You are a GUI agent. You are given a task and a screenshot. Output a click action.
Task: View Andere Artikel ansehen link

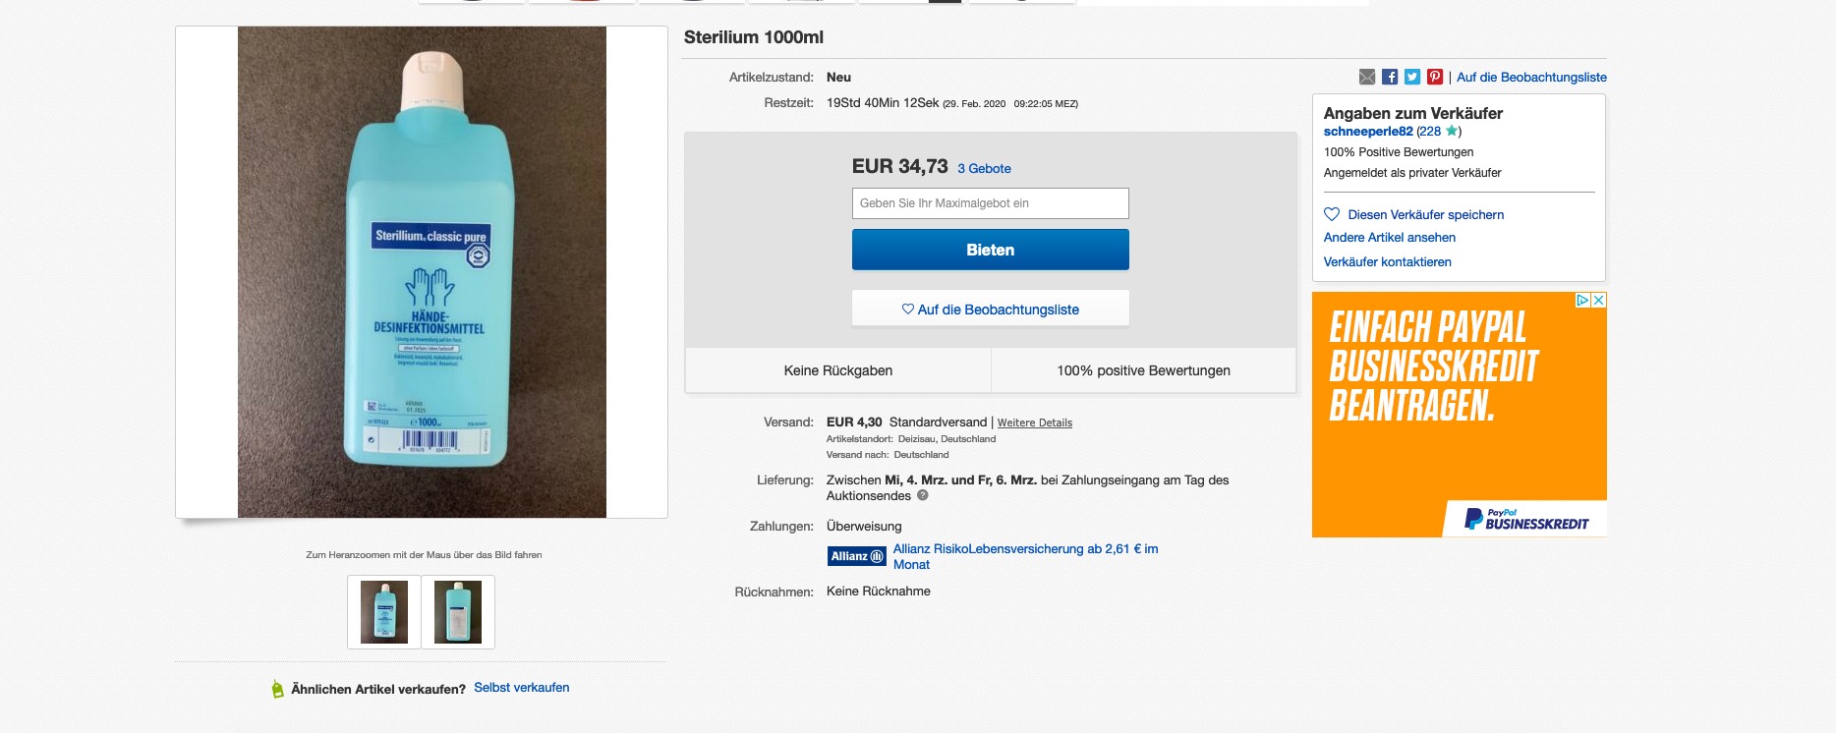point(1389,238)
